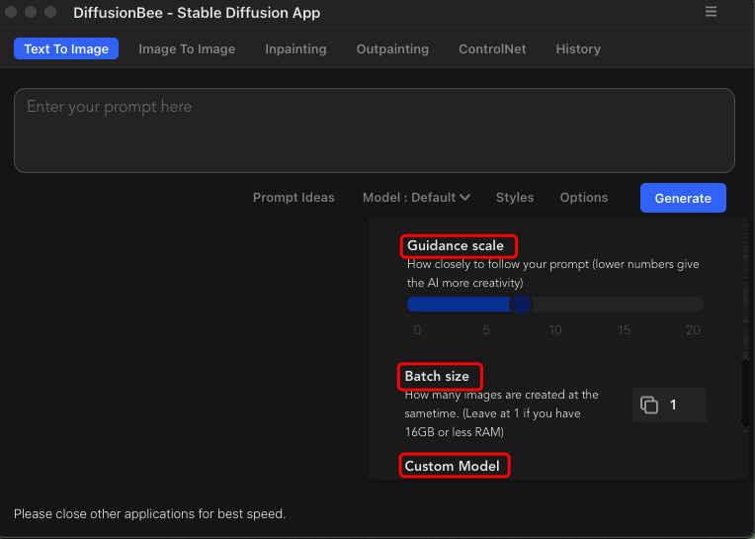Screen dimensions: 755x539
Task: Set guidance scale slider near 15
Action: pyautogui.click(x=624, y=304)
